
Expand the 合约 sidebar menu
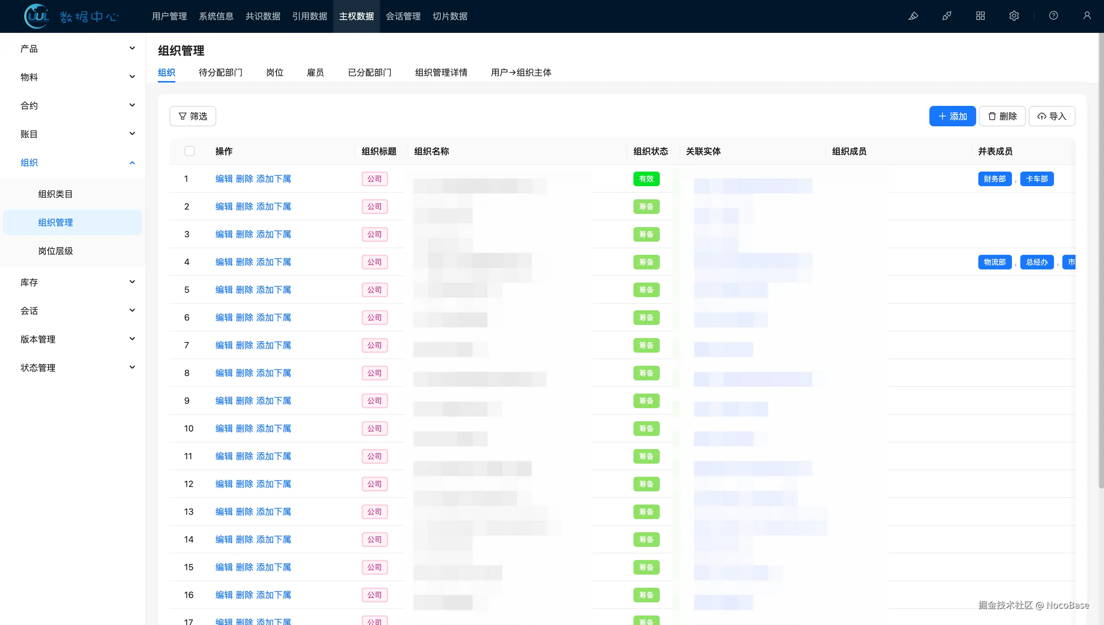73,106
